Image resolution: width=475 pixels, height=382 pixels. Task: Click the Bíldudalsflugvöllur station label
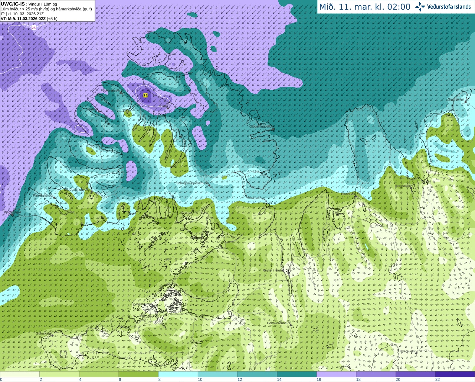[x=77, y=189]
